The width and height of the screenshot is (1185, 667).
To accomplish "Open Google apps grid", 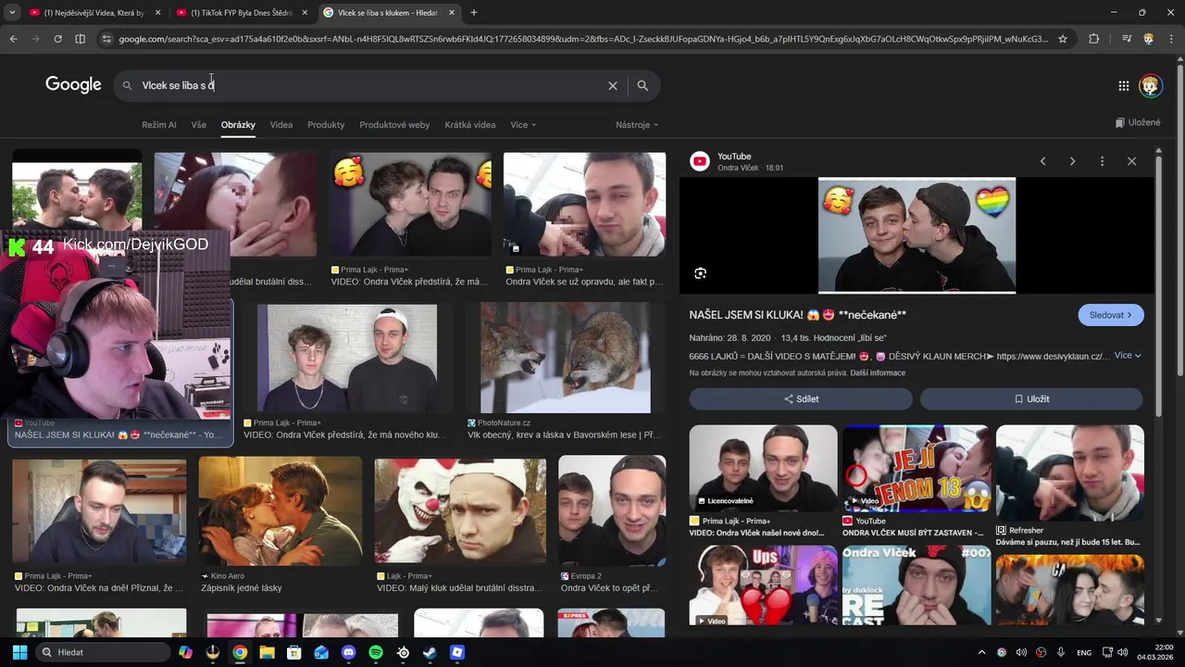I will click(1123, 86).
